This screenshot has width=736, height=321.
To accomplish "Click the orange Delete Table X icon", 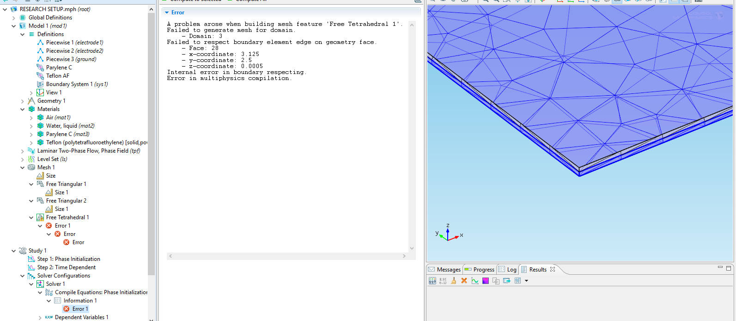I will click(x=464, y=281).
